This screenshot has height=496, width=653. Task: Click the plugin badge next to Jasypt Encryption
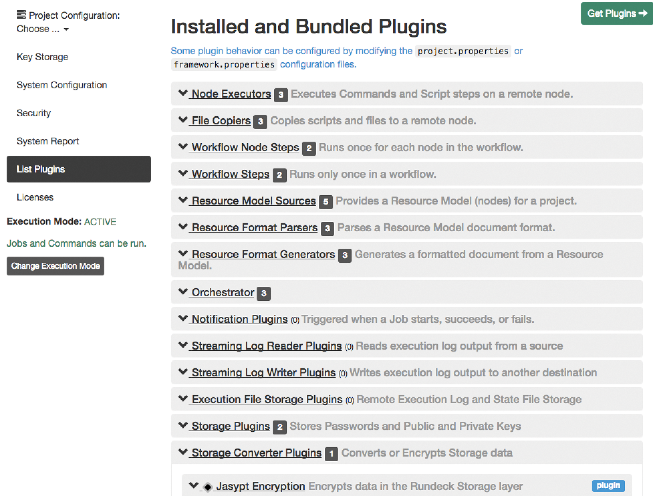(608, 486)
